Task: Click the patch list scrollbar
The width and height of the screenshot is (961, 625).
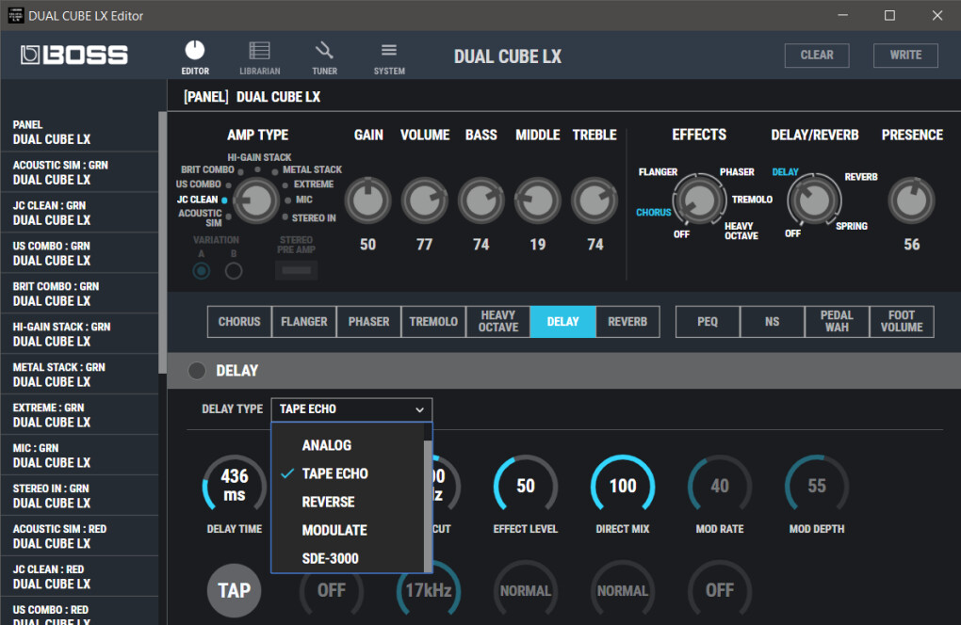Action: pyautogui.click(x=162, y=243)
